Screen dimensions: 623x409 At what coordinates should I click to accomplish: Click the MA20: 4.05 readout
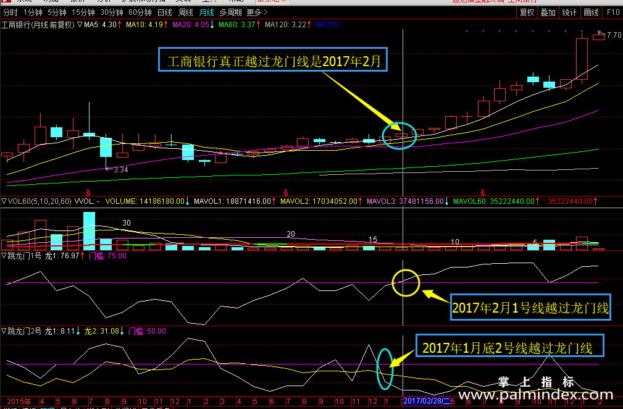click(191, 25)
